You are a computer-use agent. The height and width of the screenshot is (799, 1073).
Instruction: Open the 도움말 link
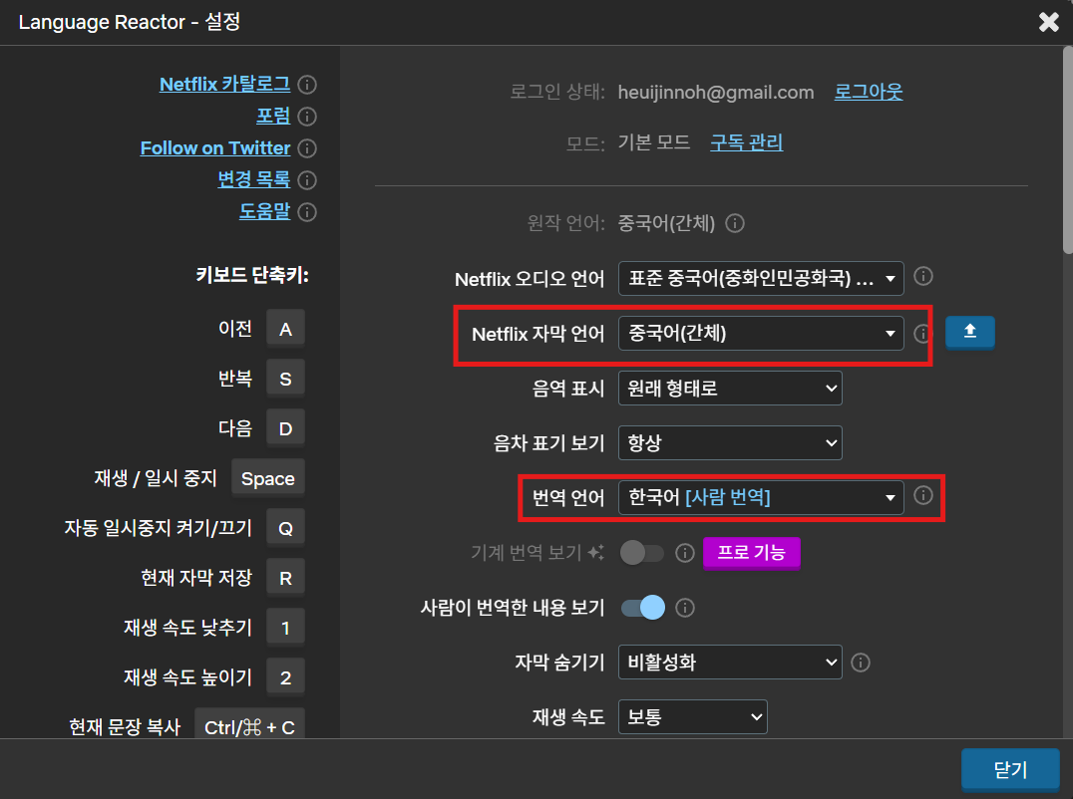pyautogui.click(x=264, y=212)
